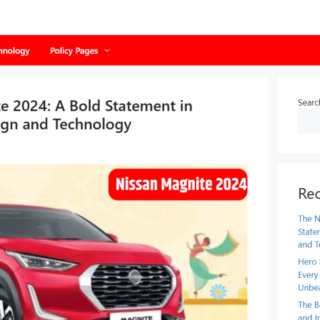The image size is (320, 320).
Task: Open the recent post starting 'The N'
Action: pos(309,231)
